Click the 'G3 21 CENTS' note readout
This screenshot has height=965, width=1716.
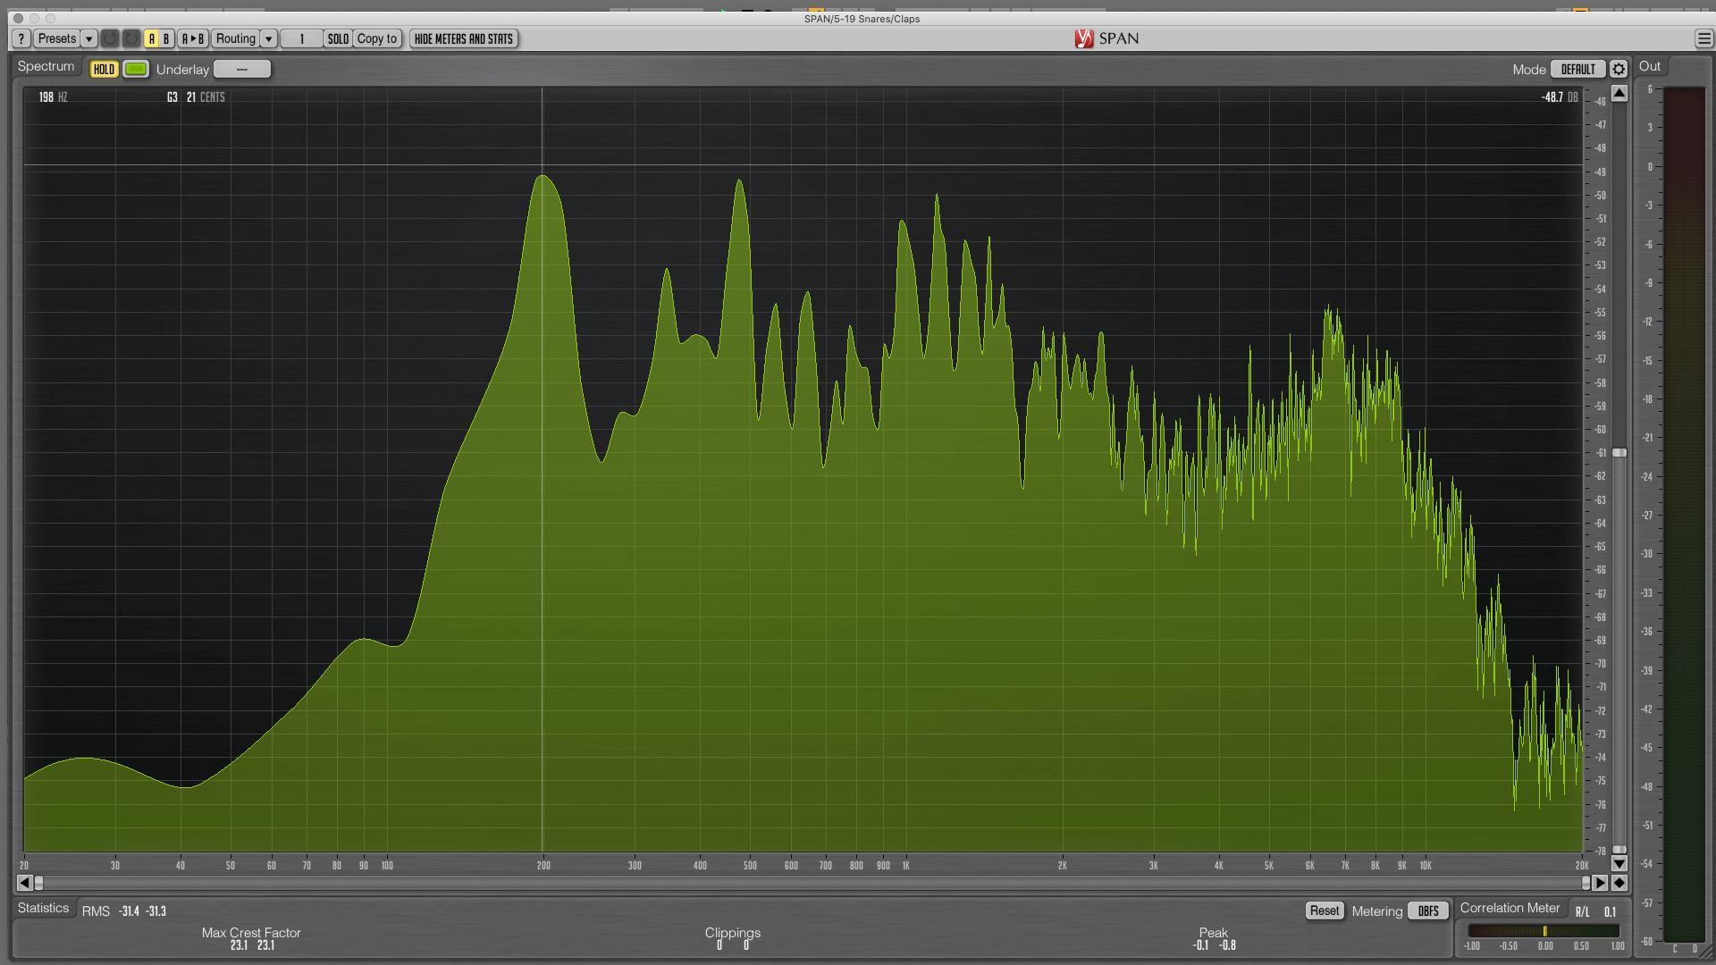point(196,97)
